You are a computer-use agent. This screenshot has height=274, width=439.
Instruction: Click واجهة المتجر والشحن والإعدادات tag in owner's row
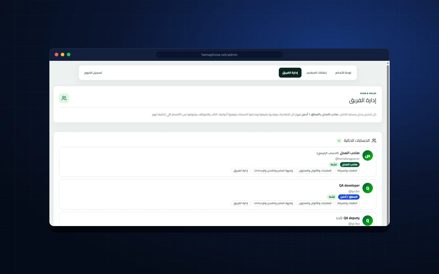(273, 171)
